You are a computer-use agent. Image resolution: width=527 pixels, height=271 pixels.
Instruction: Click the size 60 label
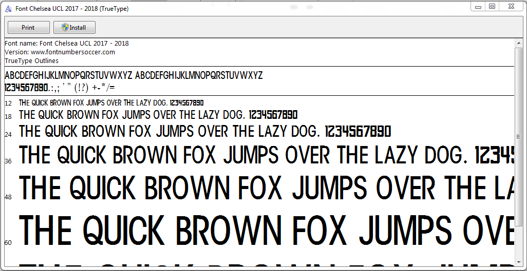coord(8,242)
